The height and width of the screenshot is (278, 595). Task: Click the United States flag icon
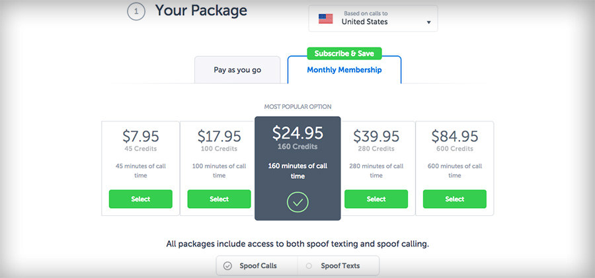325,18
